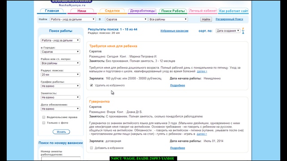
Task: Go to the Домработницы tab
Action: (x=143, y=11)
